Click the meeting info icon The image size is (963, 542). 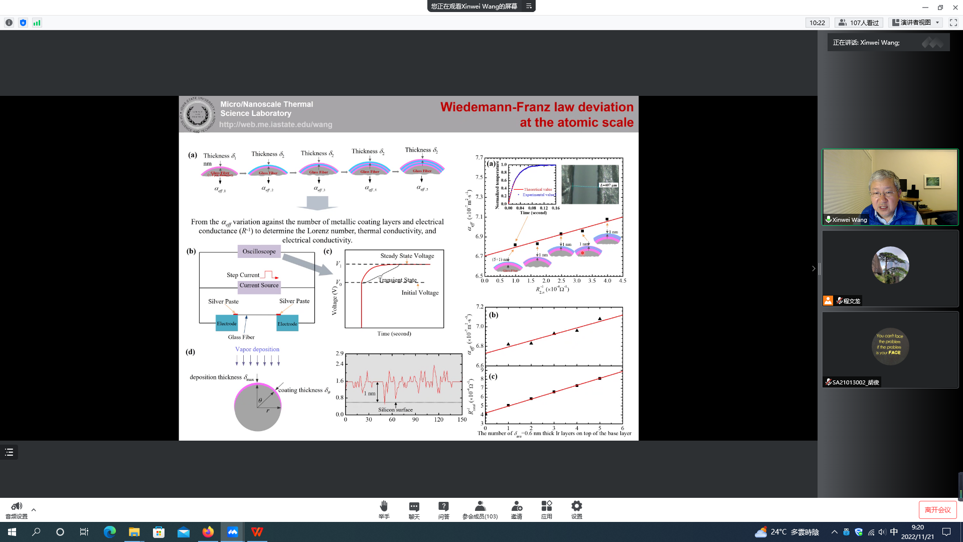pos(9,23)
